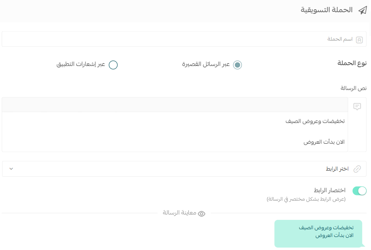
Task: Click the letter A icon in campaign name field
Action: click(x=359, y=40)
